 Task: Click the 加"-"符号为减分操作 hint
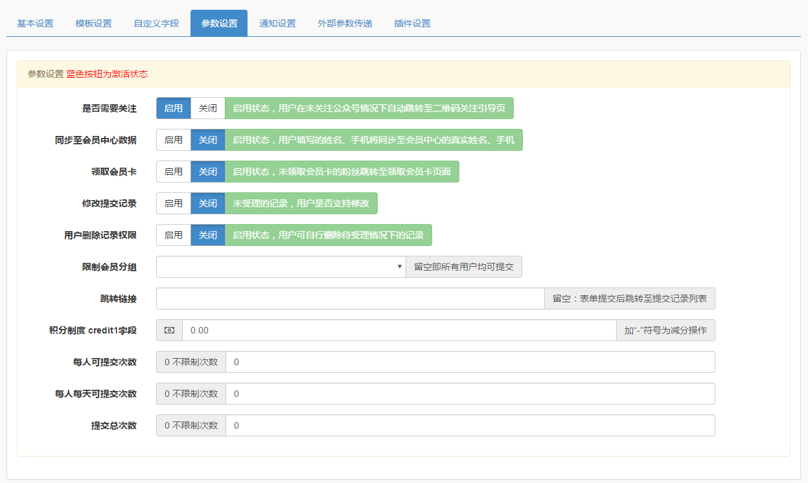click(665, 330)
